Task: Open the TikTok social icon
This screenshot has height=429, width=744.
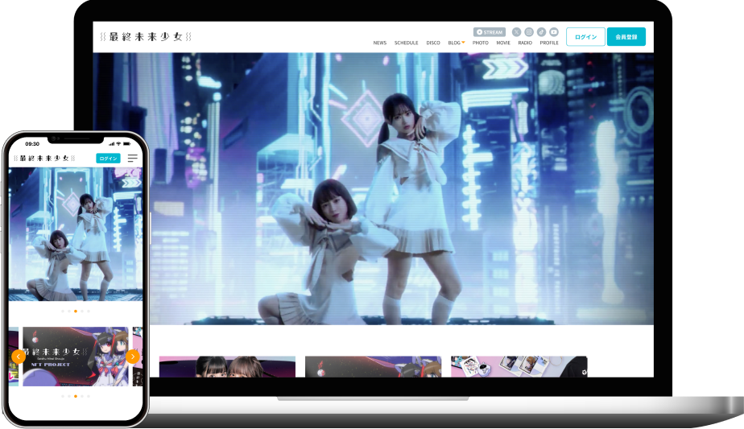Action: point(541,32)
